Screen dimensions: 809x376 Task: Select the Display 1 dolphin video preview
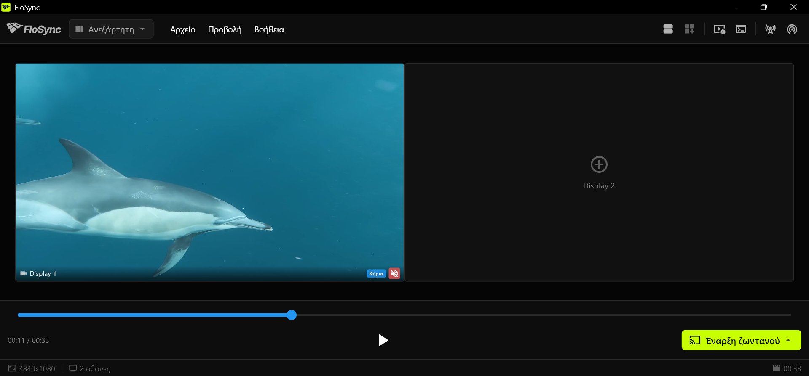[x=210, y=172]
